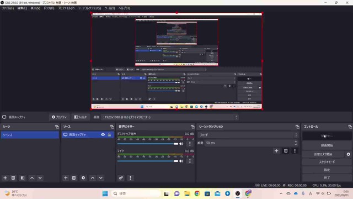Open virtual camera settings gear icon
Viewport: 353px width, 199px height.
(x=348, y=154)
